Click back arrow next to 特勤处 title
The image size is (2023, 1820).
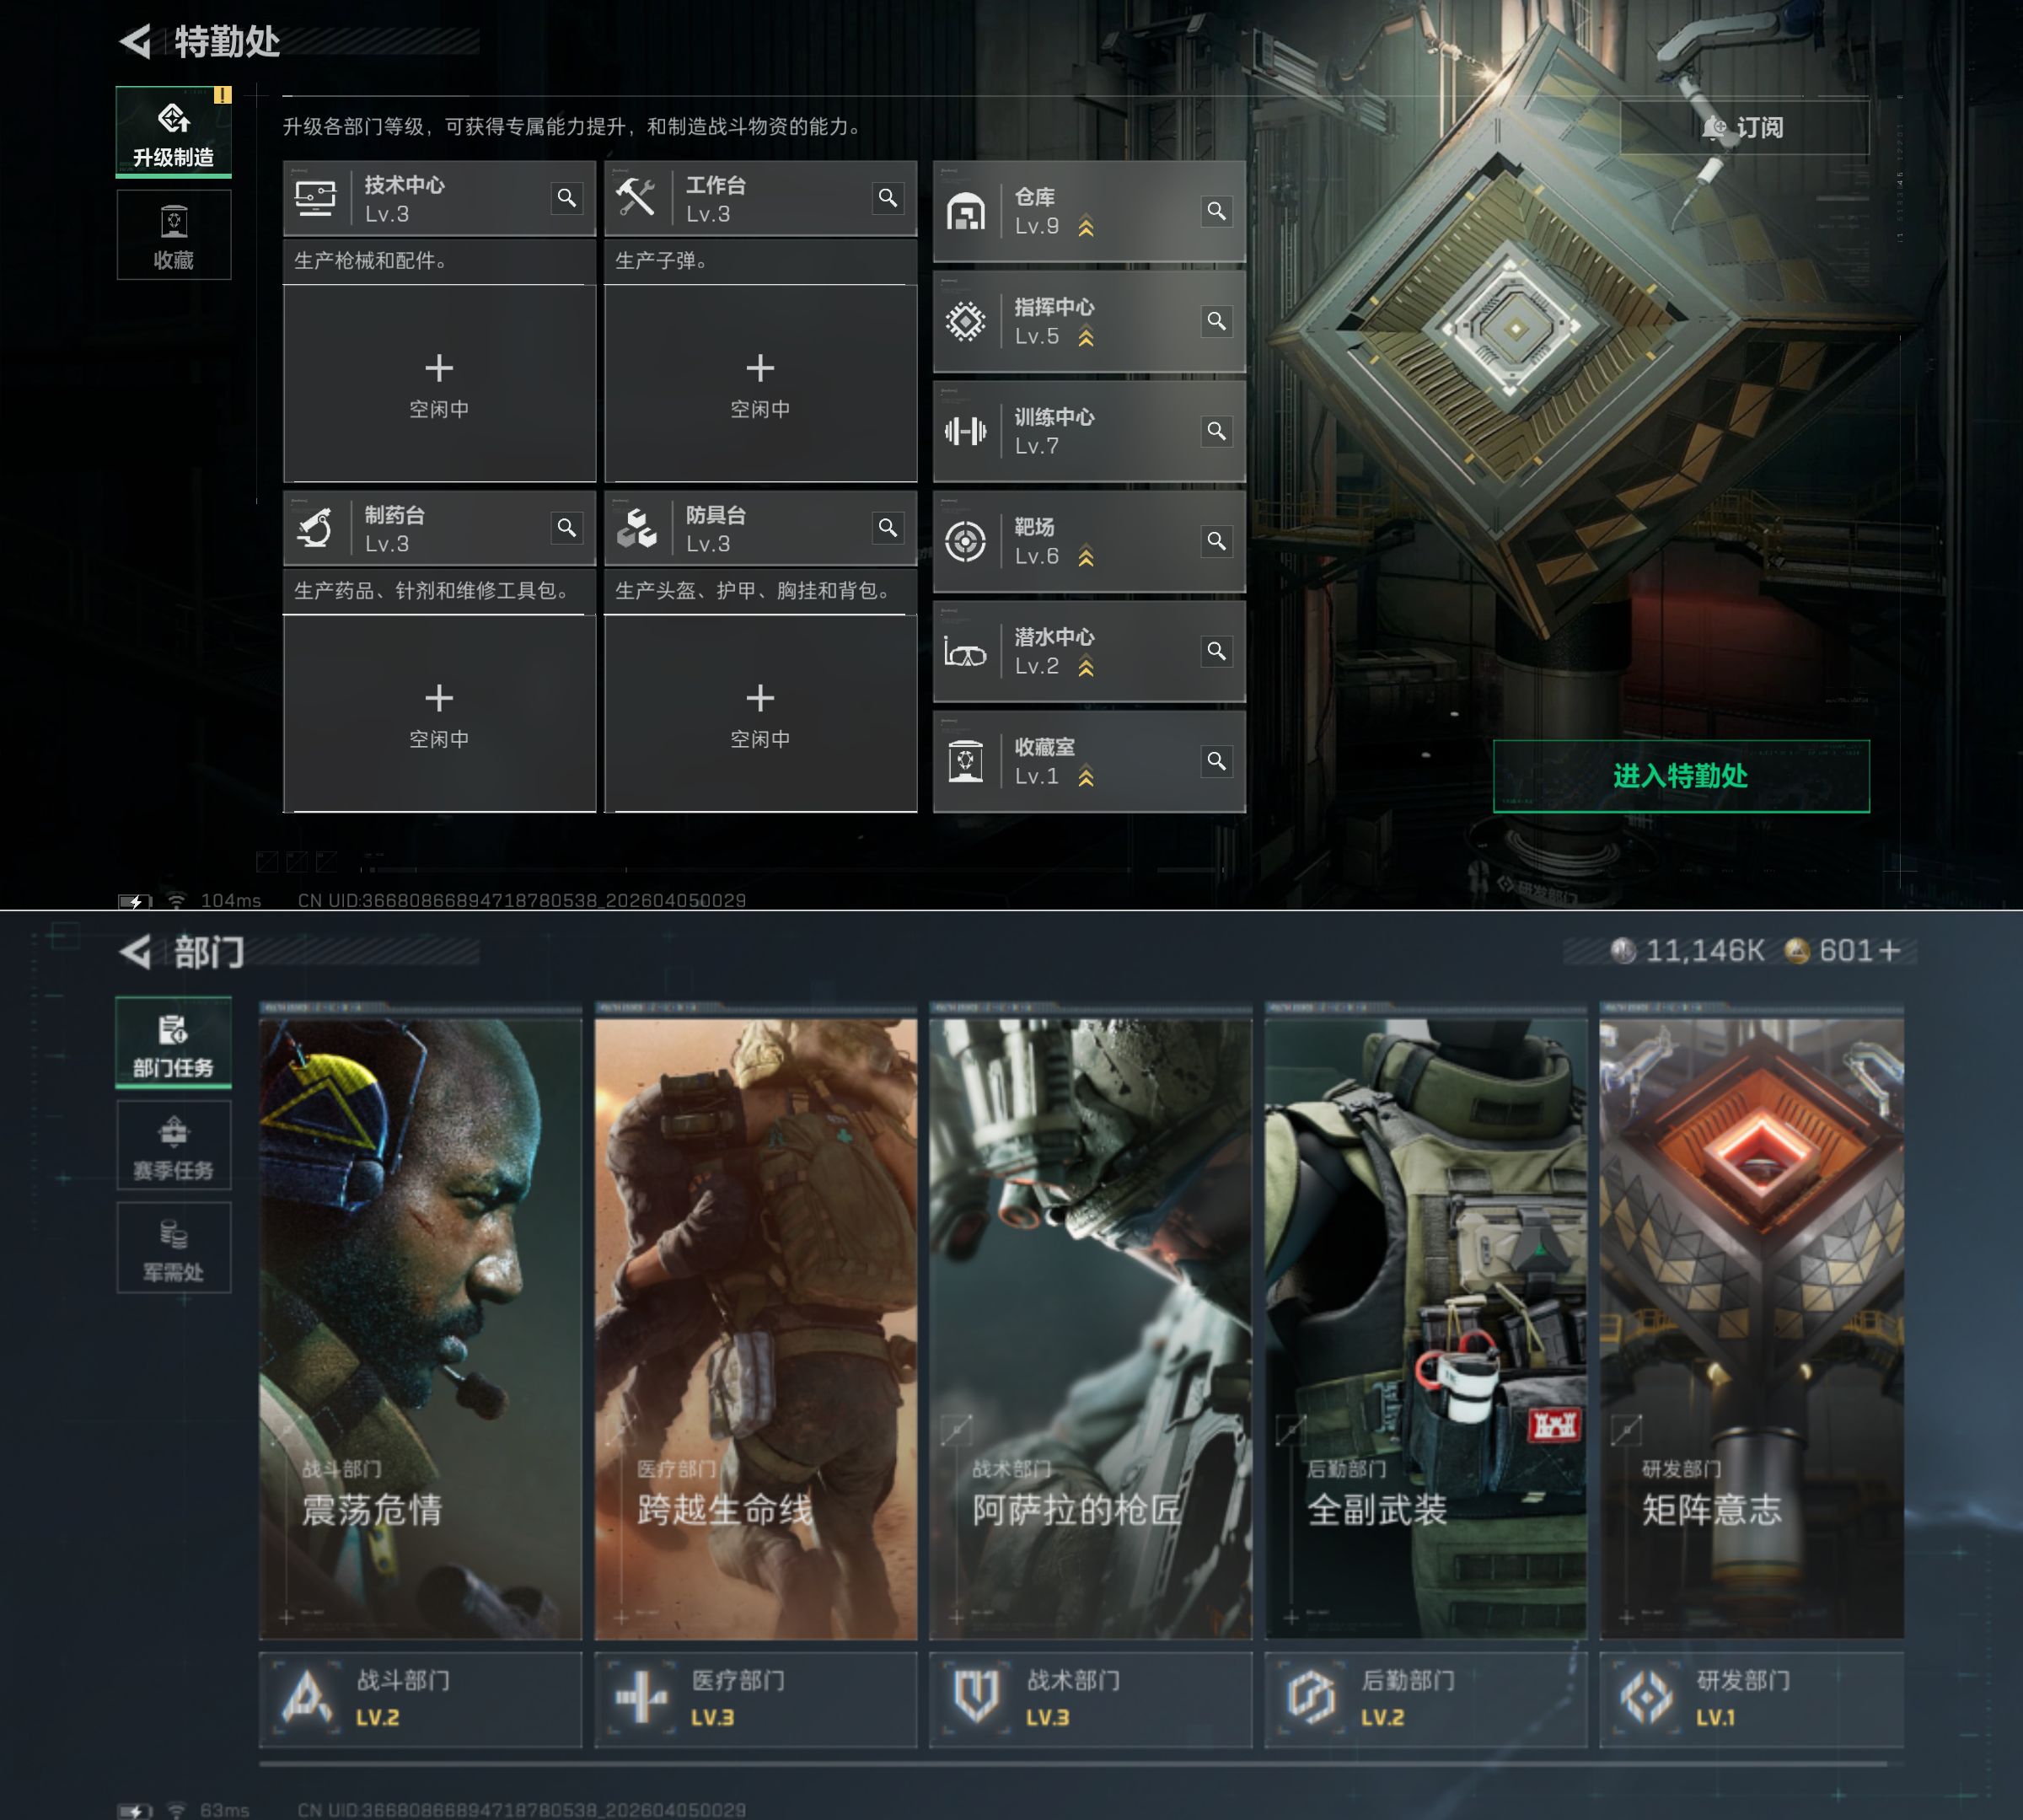136,42
